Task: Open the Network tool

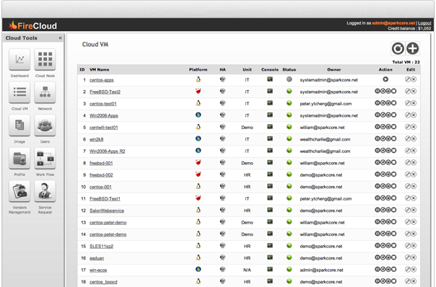Action: 45,92
